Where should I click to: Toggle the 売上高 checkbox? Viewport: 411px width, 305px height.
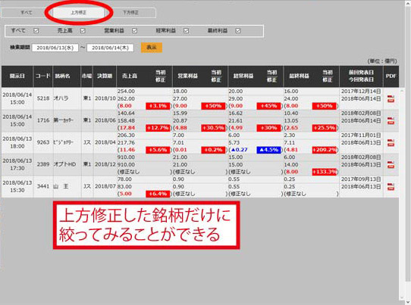click(83, 30)
